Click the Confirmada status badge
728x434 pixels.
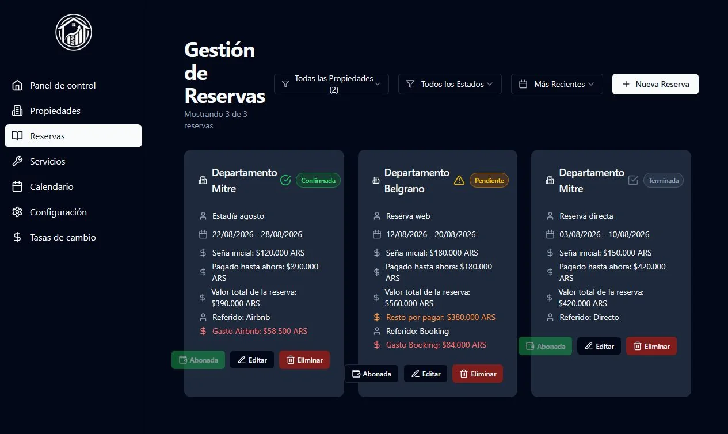click(318, 180)
